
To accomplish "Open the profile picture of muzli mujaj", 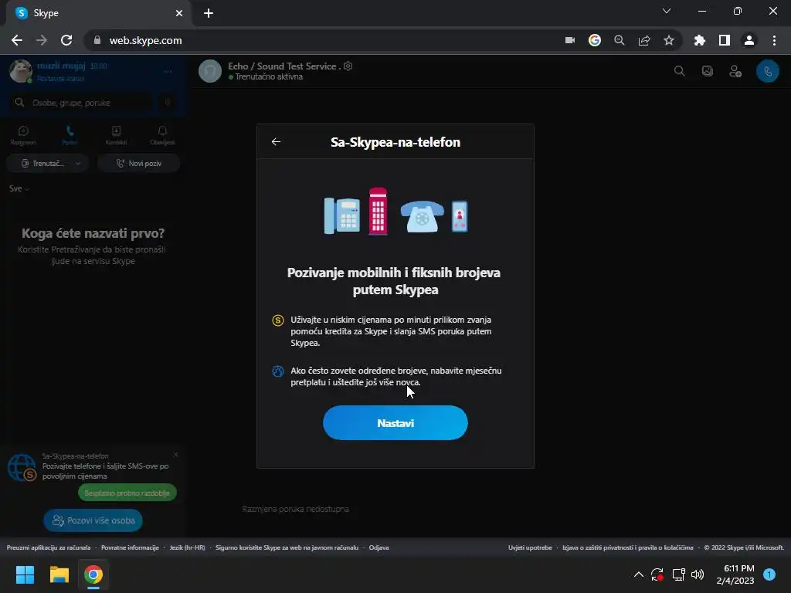I will pos(21,70).
